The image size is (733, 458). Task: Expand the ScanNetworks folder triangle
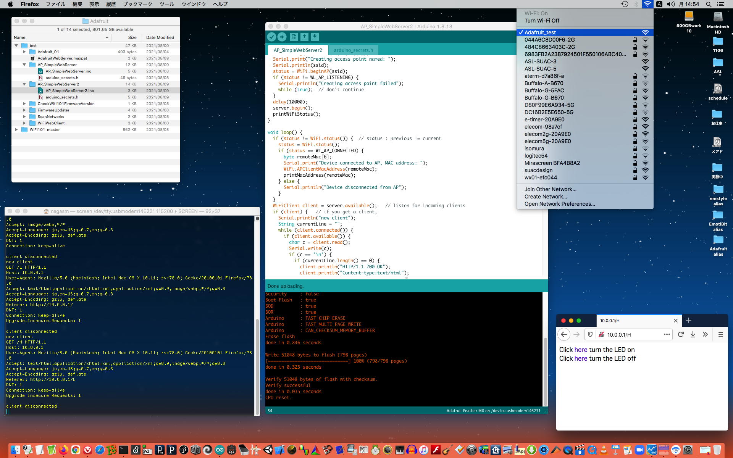coord(24,116)
